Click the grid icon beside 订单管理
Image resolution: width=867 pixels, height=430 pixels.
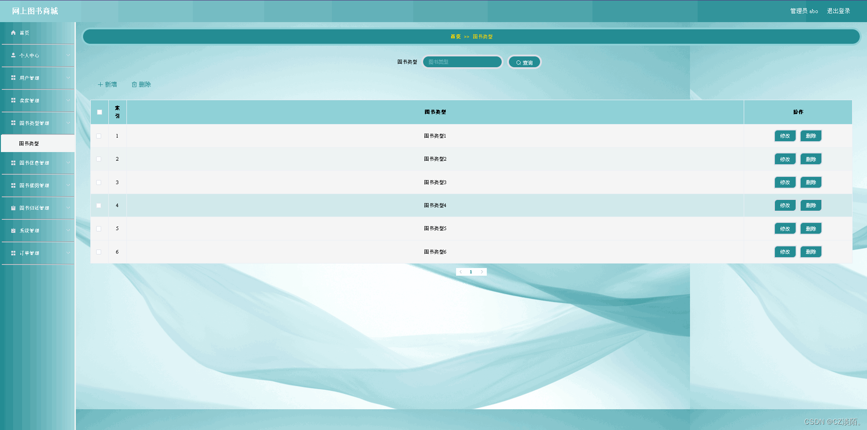click(13, 253)
